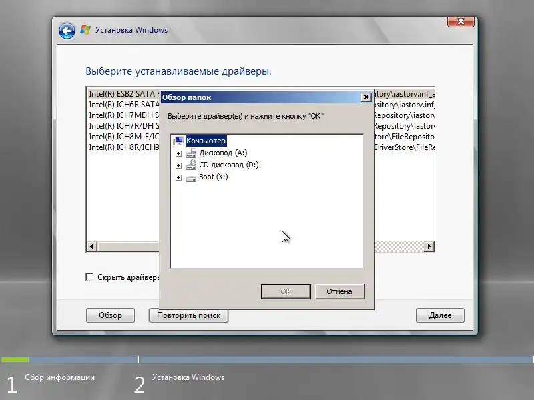The width and height of the screenshot is (534, 400).
Task: Click the Обзор button
Action: [x=110, y=315]
